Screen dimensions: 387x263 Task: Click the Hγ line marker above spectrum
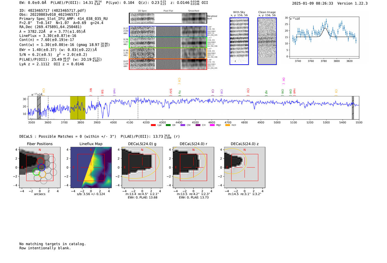pyautogui.click(x=180, y=93)
